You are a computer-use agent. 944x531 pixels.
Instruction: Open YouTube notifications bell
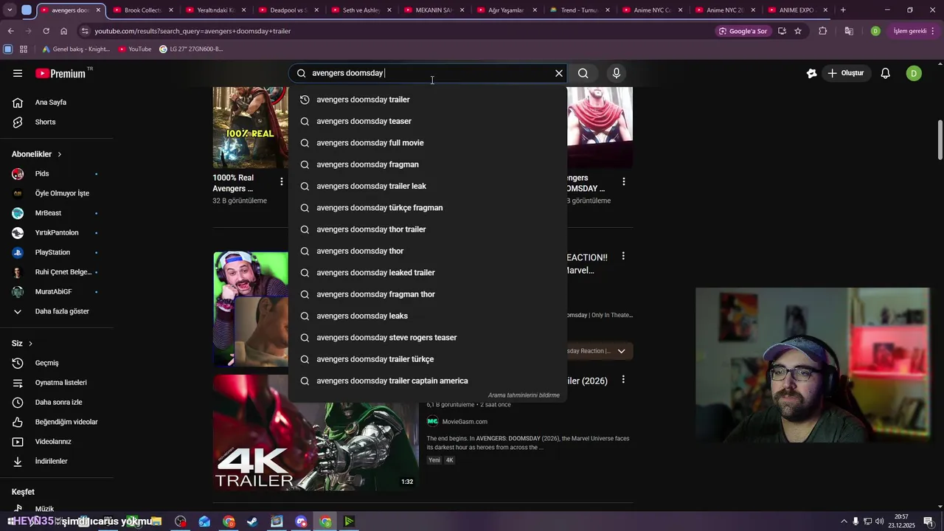pyautogui.click(x=886, y=73)
